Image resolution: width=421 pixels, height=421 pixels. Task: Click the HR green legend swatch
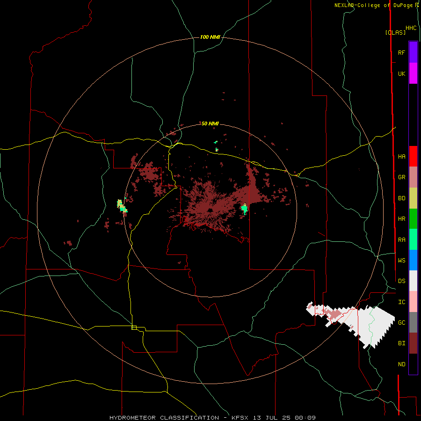413,219
